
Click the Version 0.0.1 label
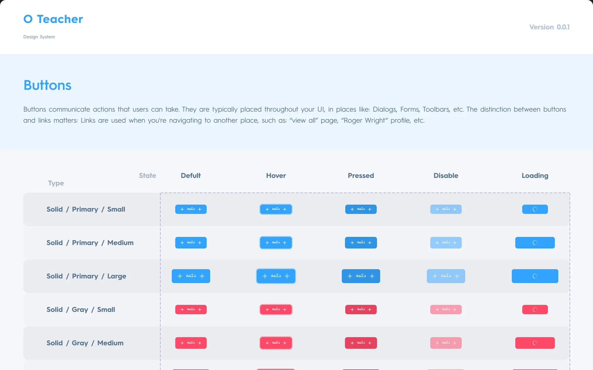click(549, 27)
